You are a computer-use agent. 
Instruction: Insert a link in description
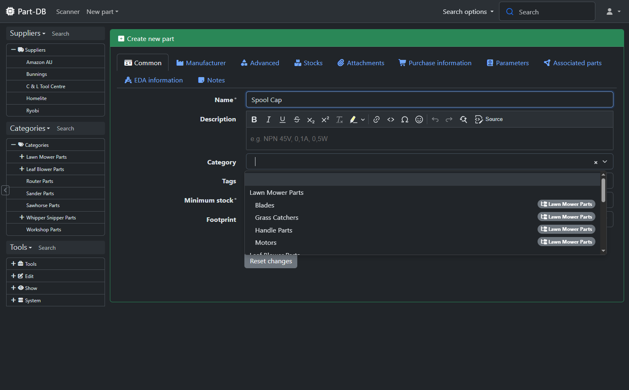pyautogui.click(x=376, y=119)
